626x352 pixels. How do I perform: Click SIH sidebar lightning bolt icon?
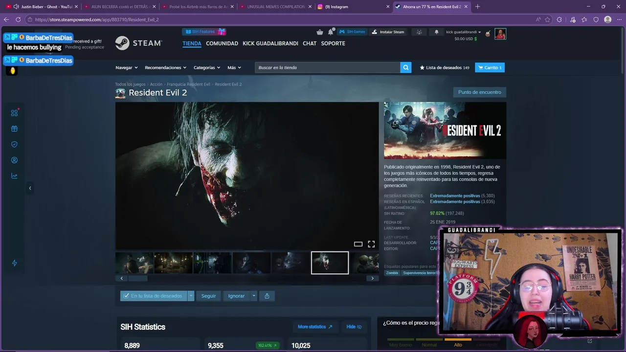tap(14, 263)
